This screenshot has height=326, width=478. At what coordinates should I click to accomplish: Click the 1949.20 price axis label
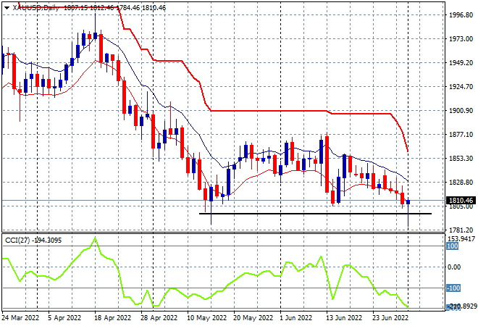461,62
